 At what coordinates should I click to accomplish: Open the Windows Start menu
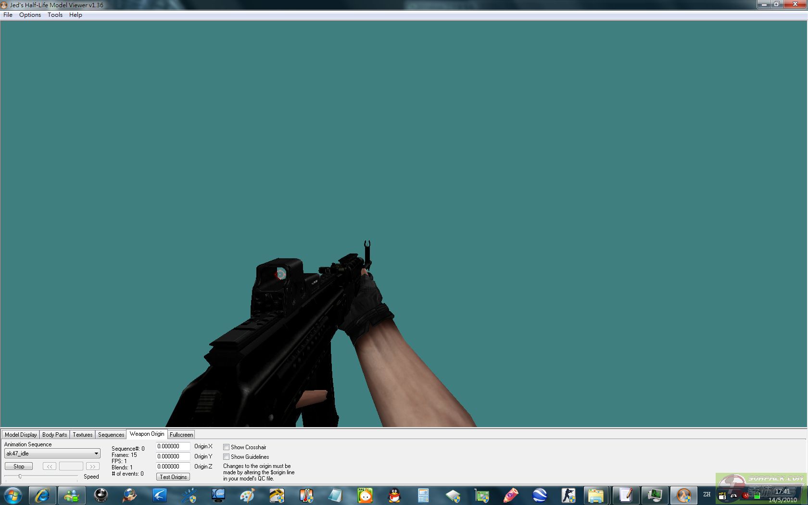tap(13, 495)
